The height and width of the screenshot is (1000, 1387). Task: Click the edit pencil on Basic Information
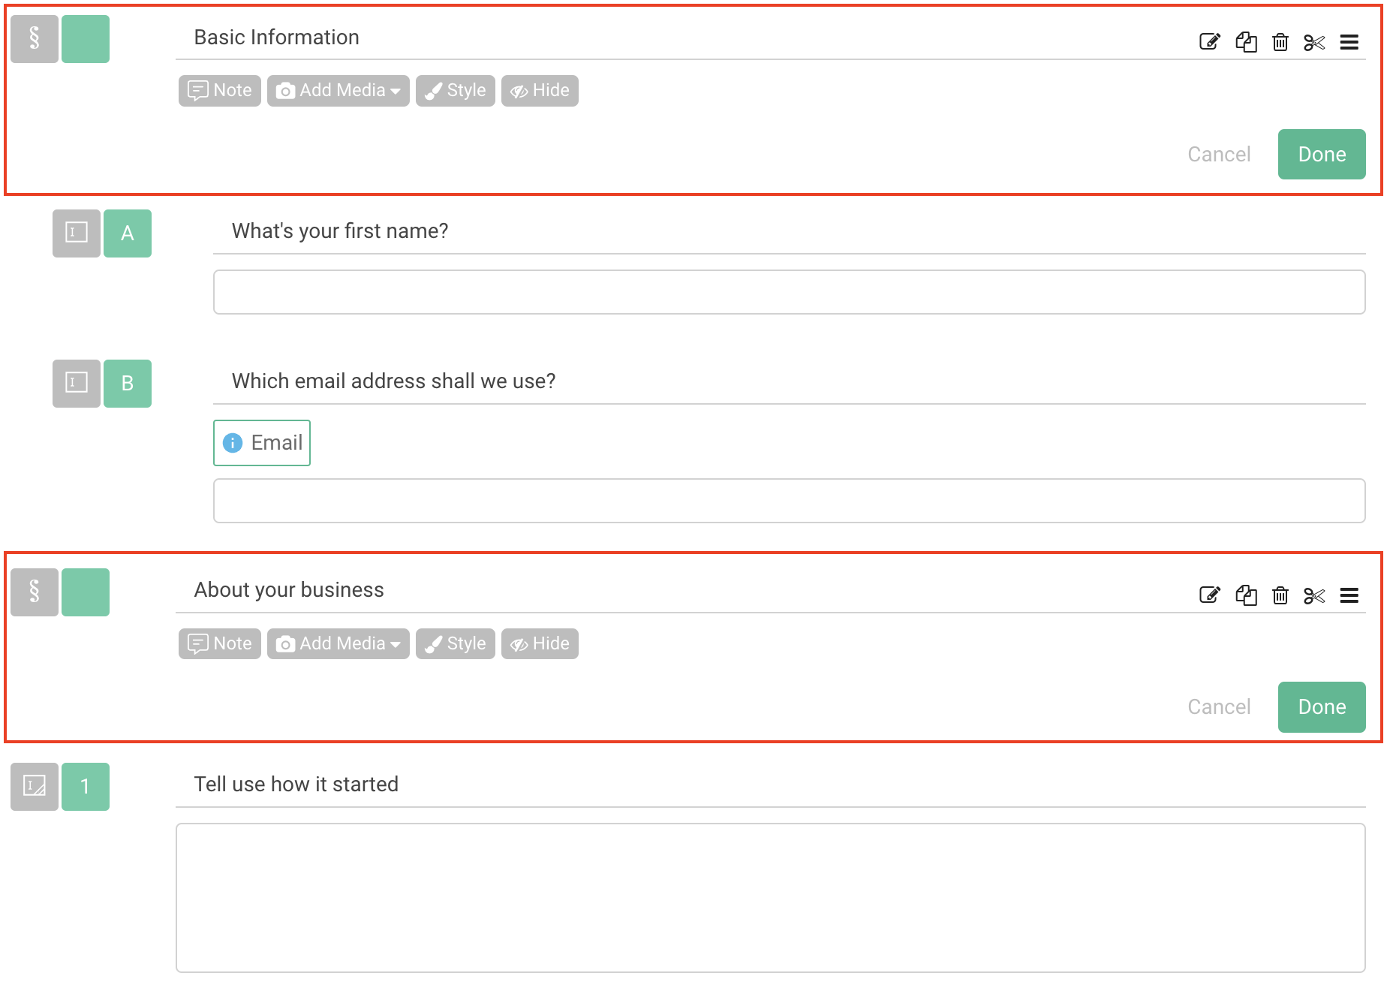[1208, 43]
